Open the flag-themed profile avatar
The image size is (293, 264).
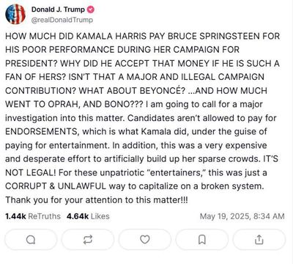point(15,14)
